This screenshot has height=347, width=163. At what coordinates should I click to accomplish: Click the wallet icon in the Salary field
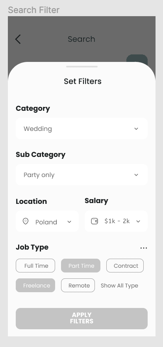pos(94,221)
